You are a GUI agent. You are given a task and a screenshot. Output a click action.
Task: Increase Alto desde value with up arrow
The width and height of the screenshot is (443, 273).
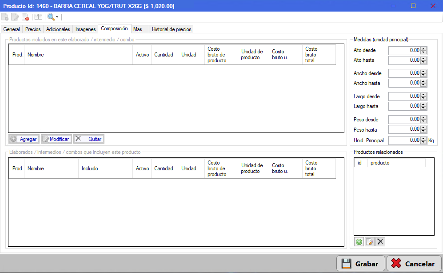423,48
